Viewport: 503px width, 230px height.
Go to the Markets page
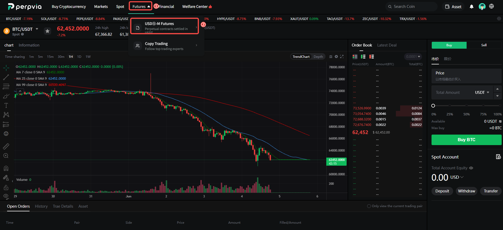click(x=101, y=7)
